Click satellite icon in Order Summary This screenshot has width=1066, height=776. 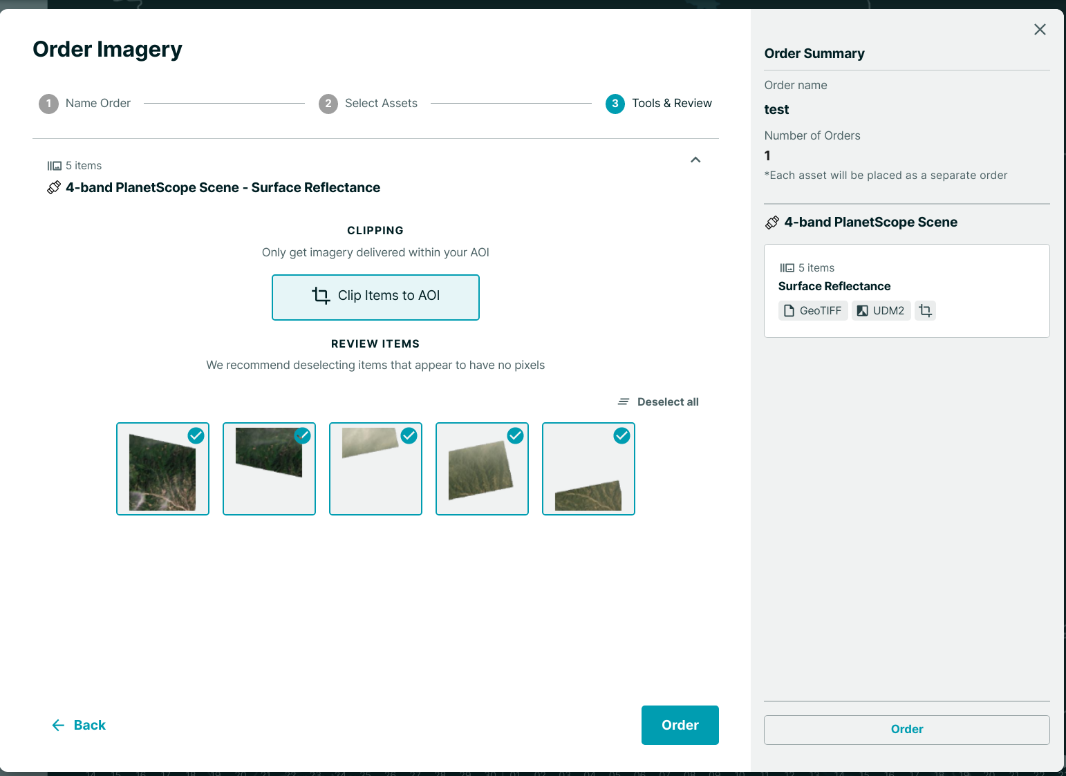[772, 223]
